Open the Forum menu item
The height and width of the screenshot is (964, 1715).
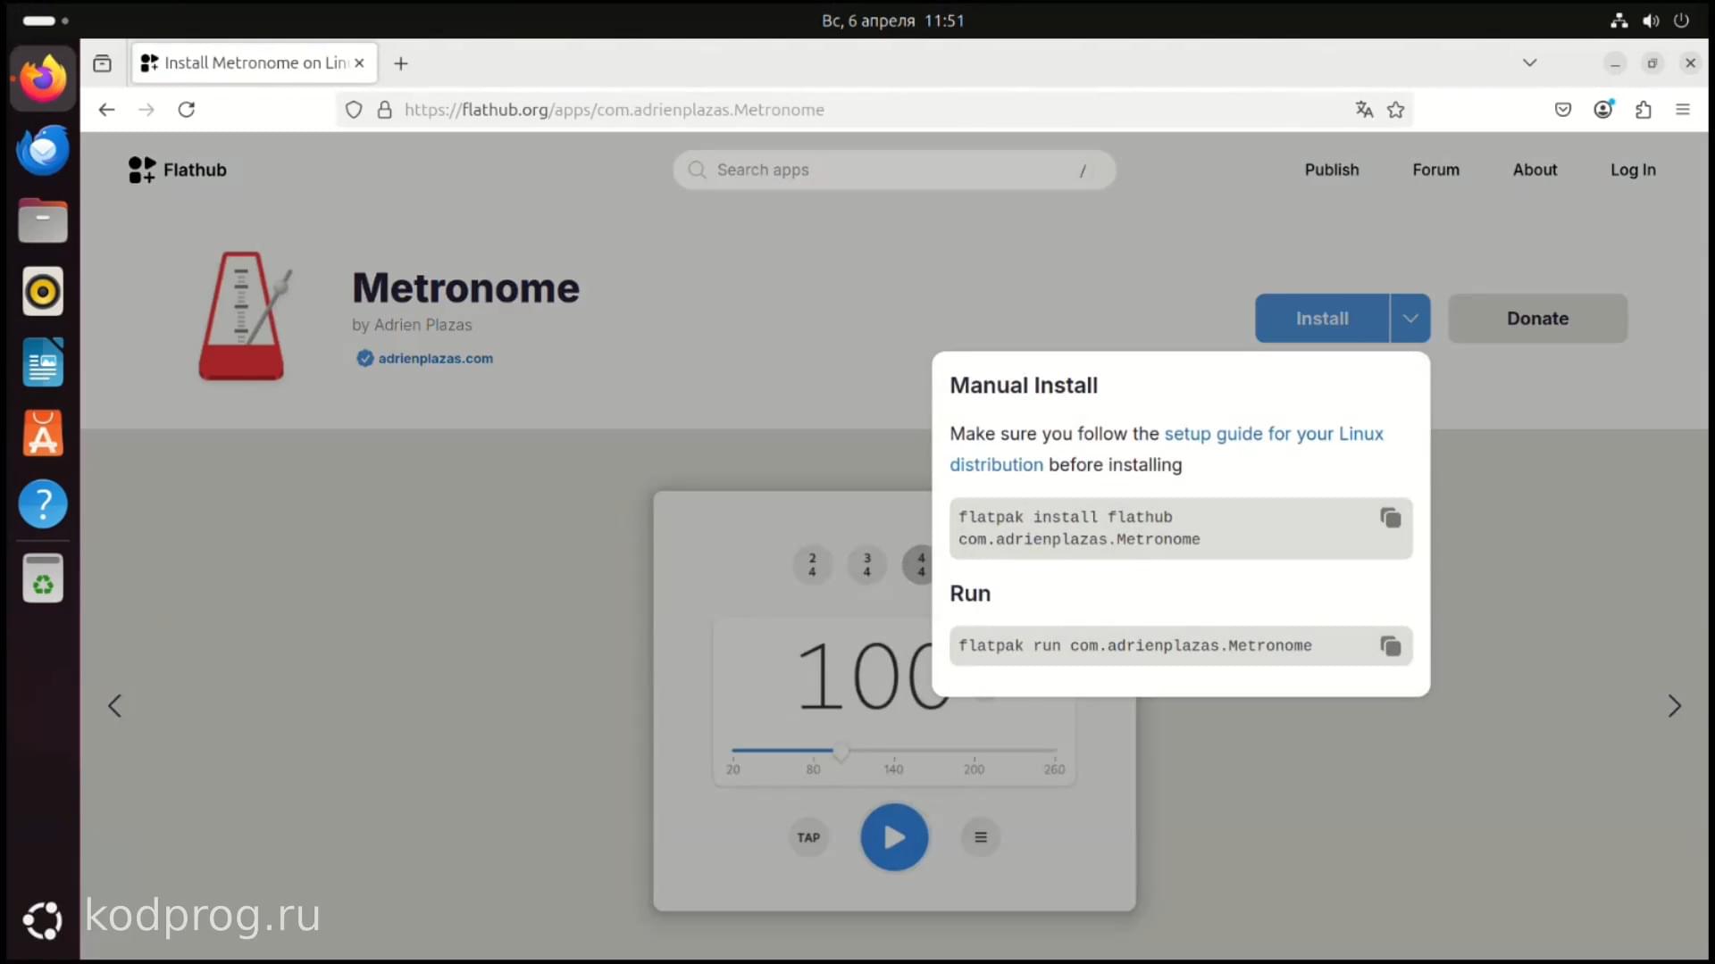coord(1435,170)
